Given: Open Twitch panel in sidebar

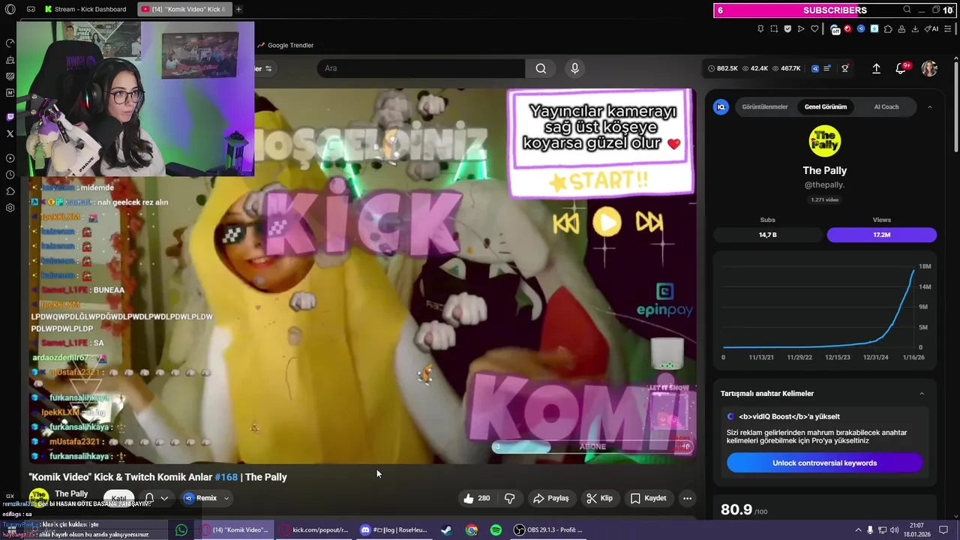Looking at the screenshot, I should [x=10, y=117].
